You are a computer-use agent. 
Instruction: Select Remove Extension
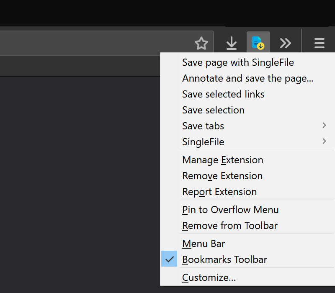coord(222,176)
